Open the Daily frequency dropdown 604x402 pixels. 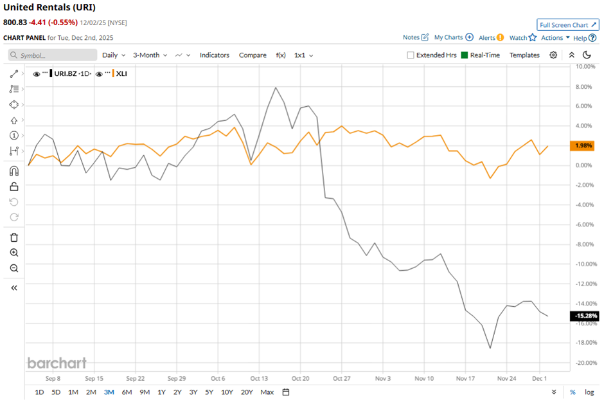click(x=114, y=55)
